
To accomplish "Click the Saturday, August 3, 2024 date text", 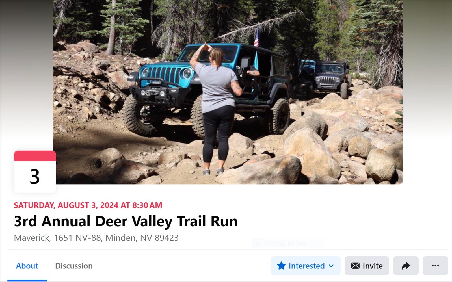I will 88,205.
